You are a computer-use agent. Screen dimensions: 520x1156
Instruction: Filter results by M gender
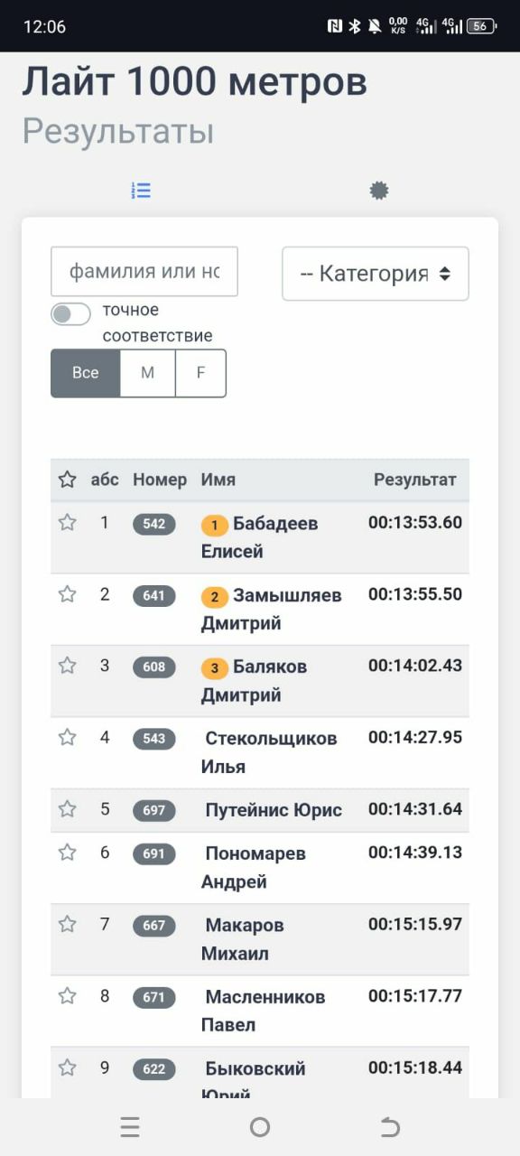pos(147,373)
